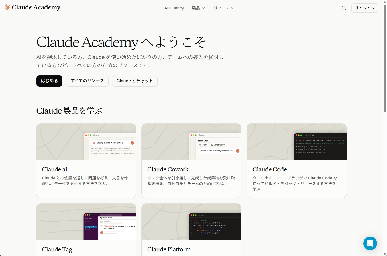Click the scrollbar down arrow

385,254
